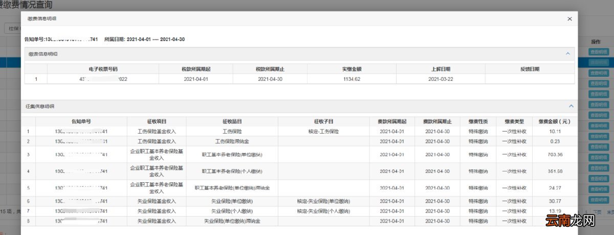Select the 税款所属期止 column header
The width and height of the screenshot is (614, 235).
pos(271,69)
